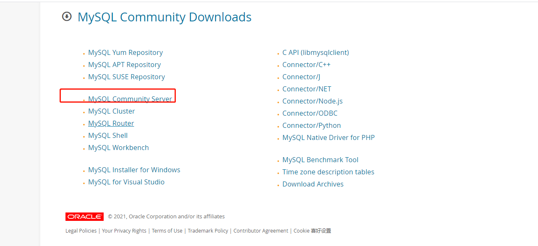Open Legal Policies in the footer
Viewport: 538px width, 246px height.
(81, 231)
